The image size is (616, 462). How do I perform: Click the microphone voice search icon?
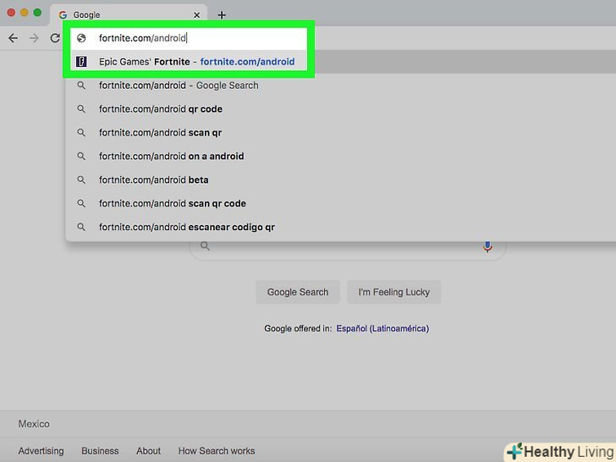487,247
